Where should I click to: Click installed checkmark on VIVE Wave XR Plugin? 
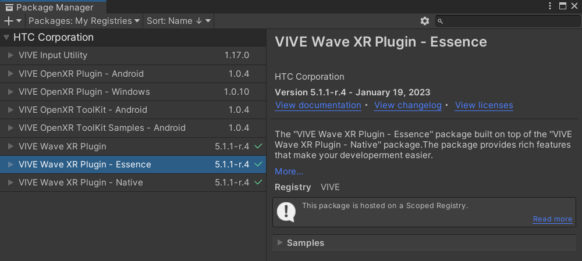pos(258,146)
